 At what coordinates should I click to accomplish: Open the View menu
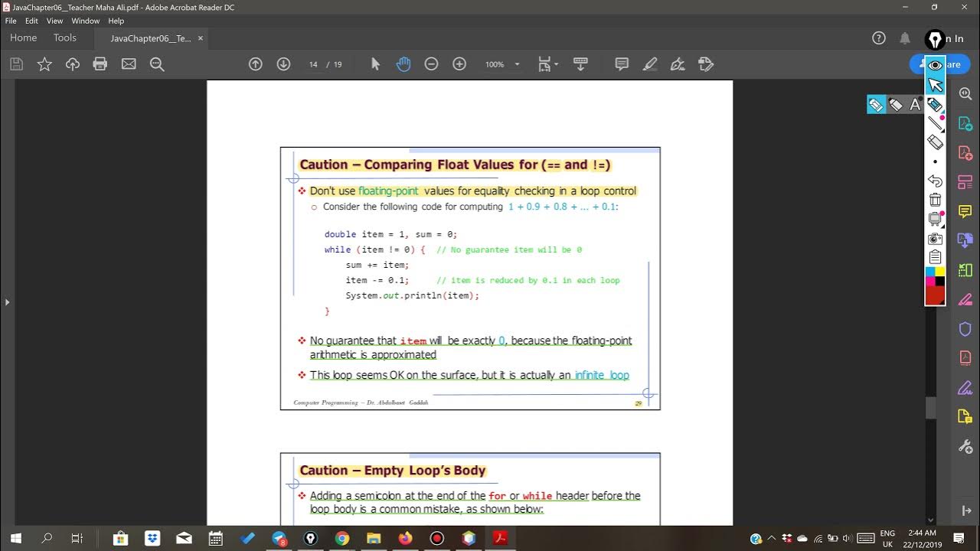54,21
